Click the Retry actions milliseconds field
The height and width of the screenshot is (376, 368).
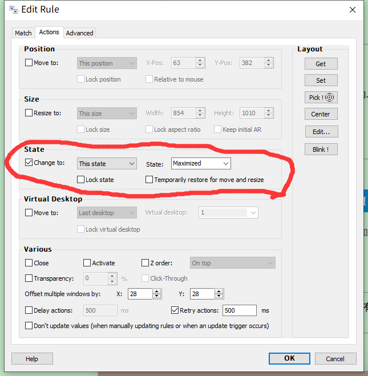pos(239,311)
